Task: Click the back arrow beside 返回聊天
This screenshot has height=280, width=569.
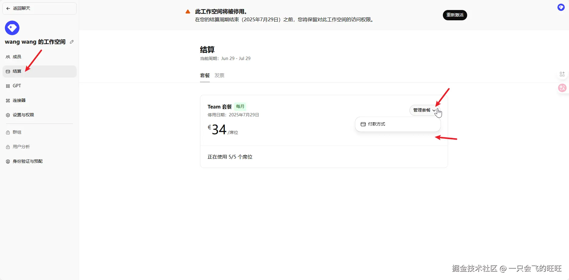Action: point(8,8)
